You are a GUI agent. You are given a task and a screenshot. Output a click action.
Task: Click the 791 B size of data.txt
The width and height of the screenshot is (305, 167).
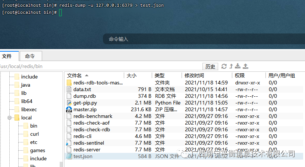click(x=145, y=89)
